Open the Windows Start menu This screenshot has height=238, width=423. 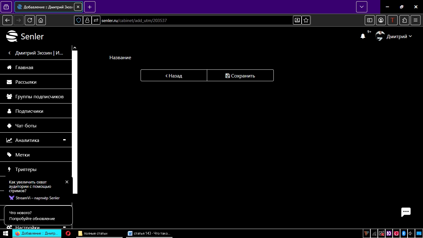[x=6, y=233]
